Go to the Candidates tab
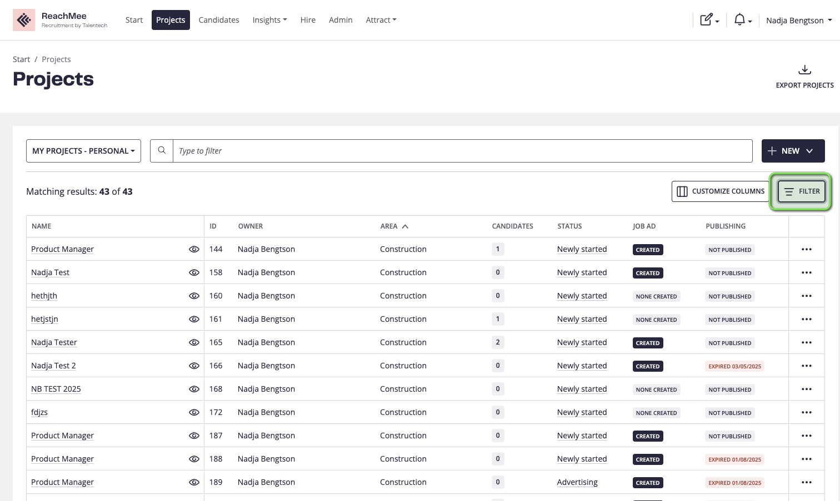This screenshot has width=840, height=501. click(x=219, y=20)
